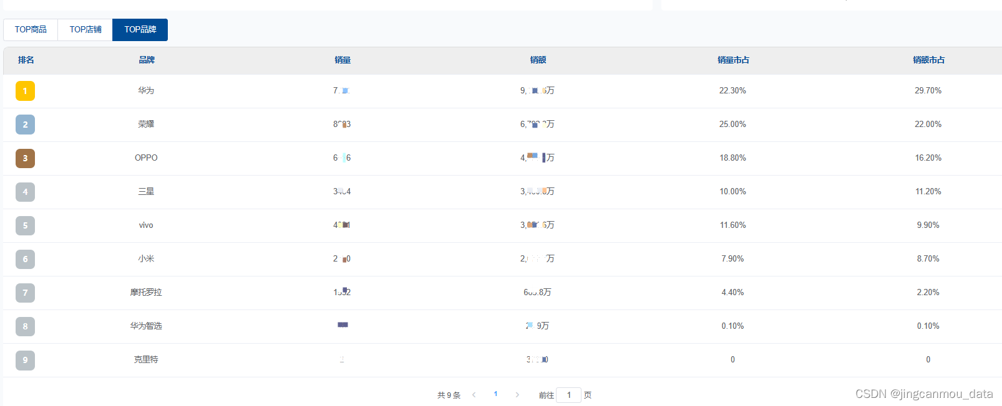Focus the page jump input field
This screenshot has height=406, width=1002.
click(x=568, y=395)
